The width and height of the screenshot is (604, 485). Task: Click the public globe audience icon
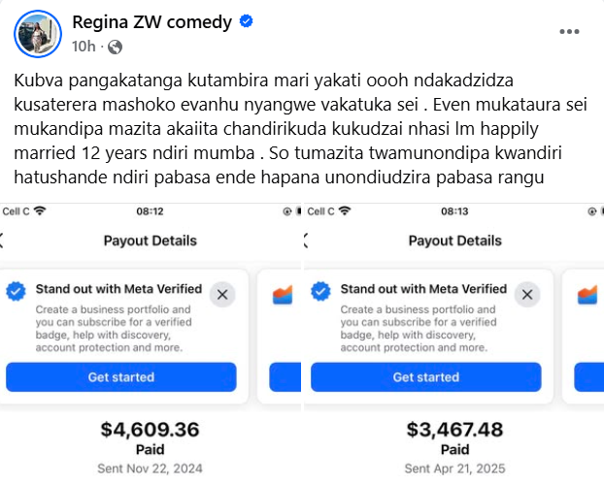click(x=115, y=46)
